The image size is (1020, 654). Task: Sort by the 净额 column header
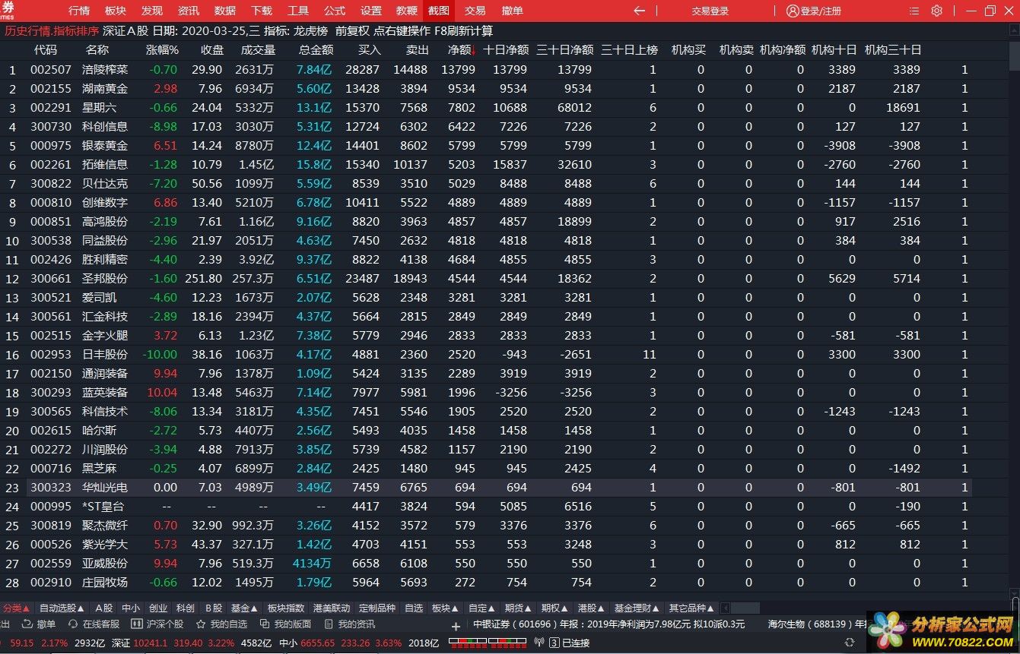point(460,49)
